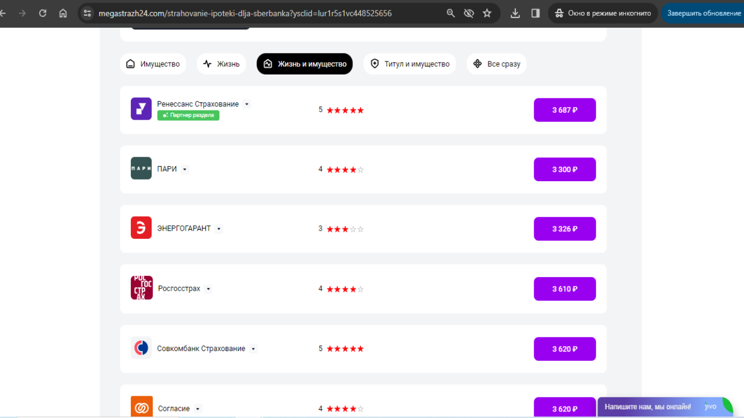
Task: Expand the Согласие details arrow
Action: (x=198, y=409)
